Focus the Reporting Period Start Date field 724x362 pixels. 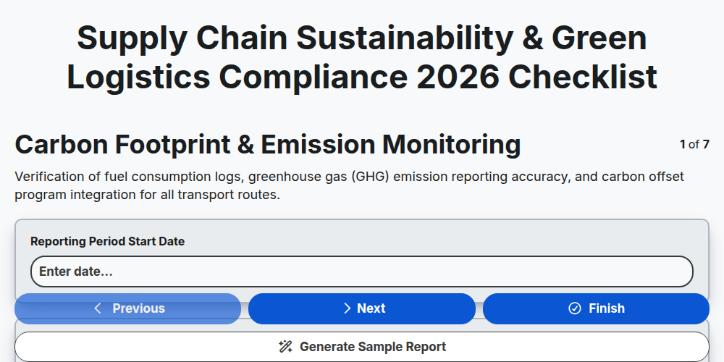click(361, 271)
